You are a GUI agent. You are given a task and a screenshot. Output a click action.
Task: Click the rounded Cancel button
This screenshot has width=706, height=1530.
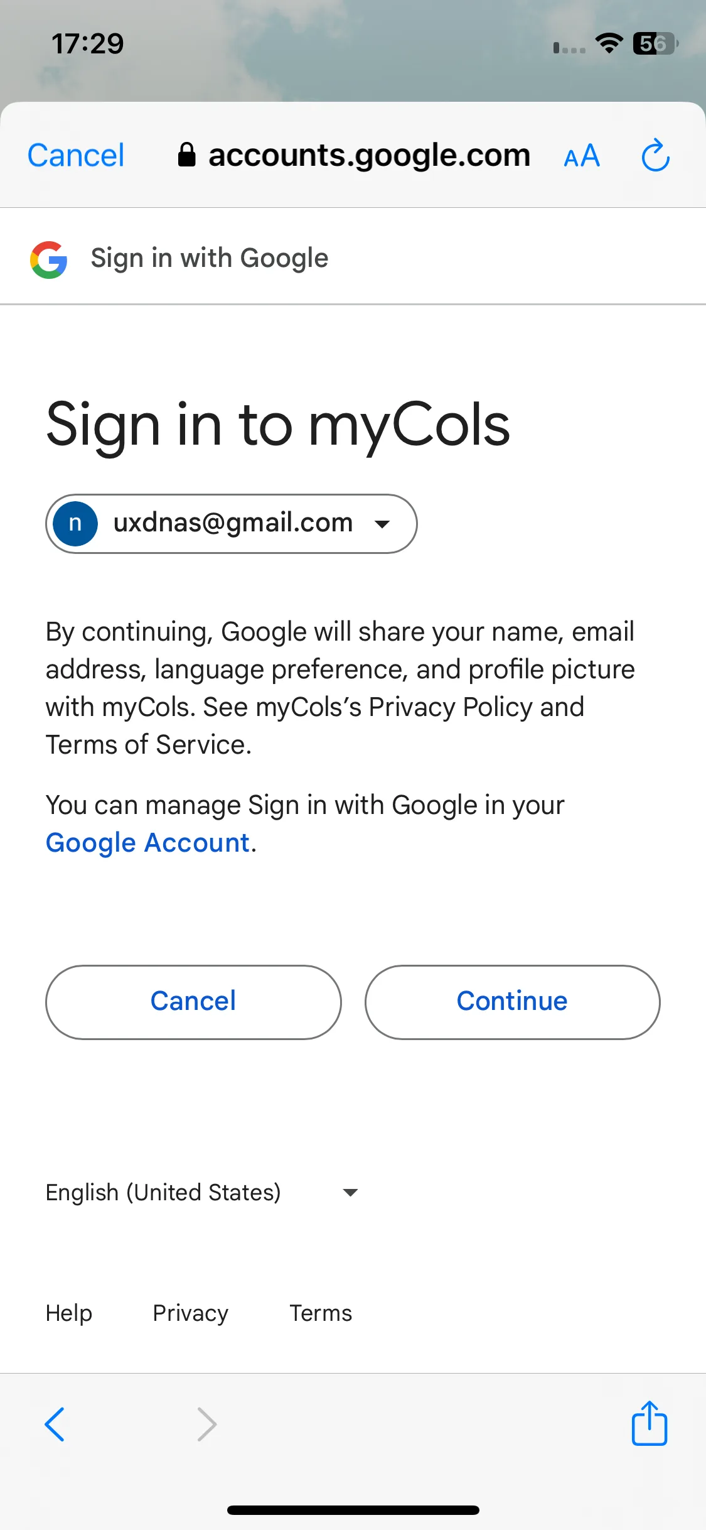(x=193, y=1002)
